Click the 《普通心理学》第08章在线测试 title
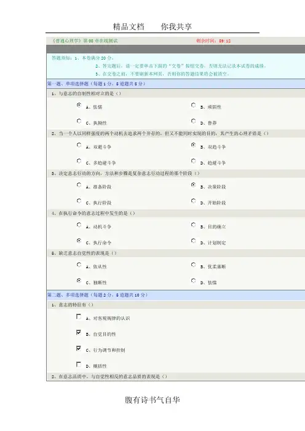305x431 pixels. [85, 41]
